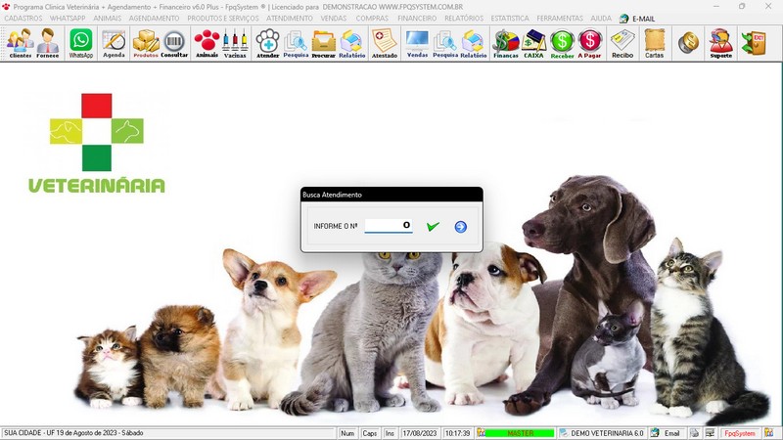Open the CADASTROS menu
Screen dimensions: 783x440
(x=23, y=19)
